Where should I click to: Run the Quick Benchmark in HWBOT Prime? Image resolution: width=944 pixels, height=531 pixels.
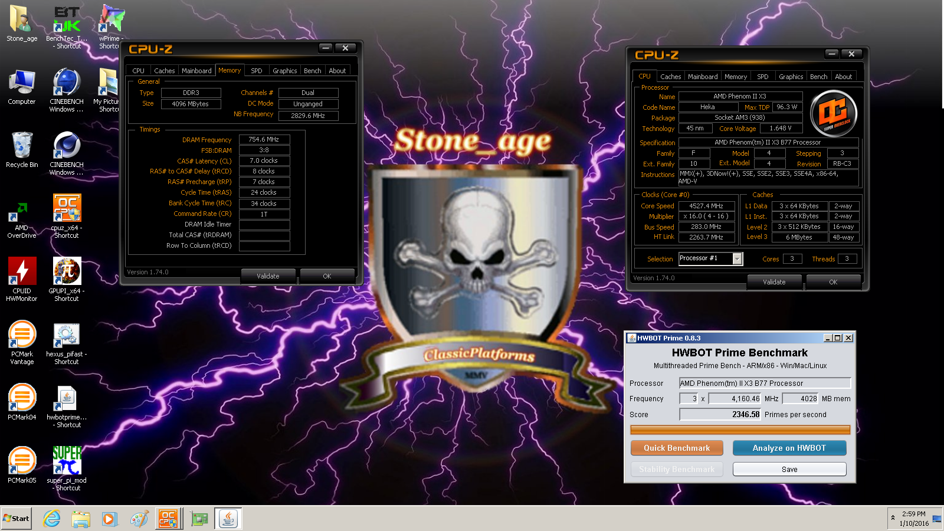pyautogui.click(x=677, y=448)
